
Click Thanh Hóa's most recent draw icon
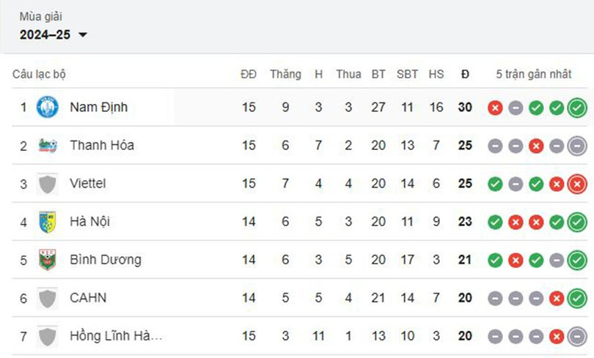coord(577,146)
